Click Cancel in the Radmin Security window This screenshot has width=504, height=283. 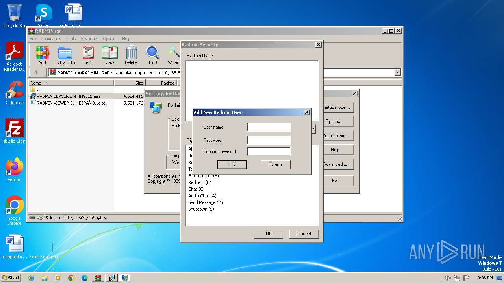304,234
